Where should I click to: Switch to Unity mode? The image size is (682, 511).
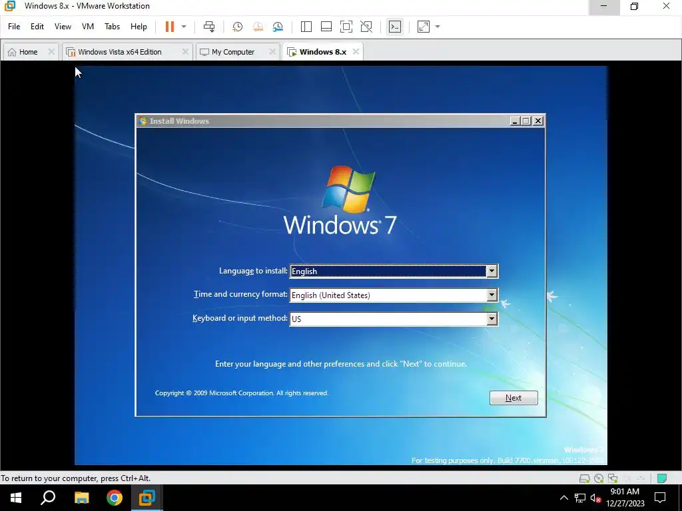tap(367, 27)
